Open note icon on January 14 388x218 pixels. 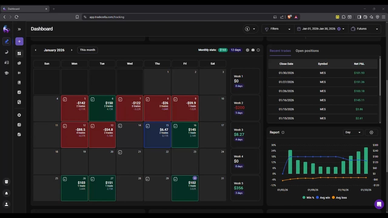click(x=120, y=126)
